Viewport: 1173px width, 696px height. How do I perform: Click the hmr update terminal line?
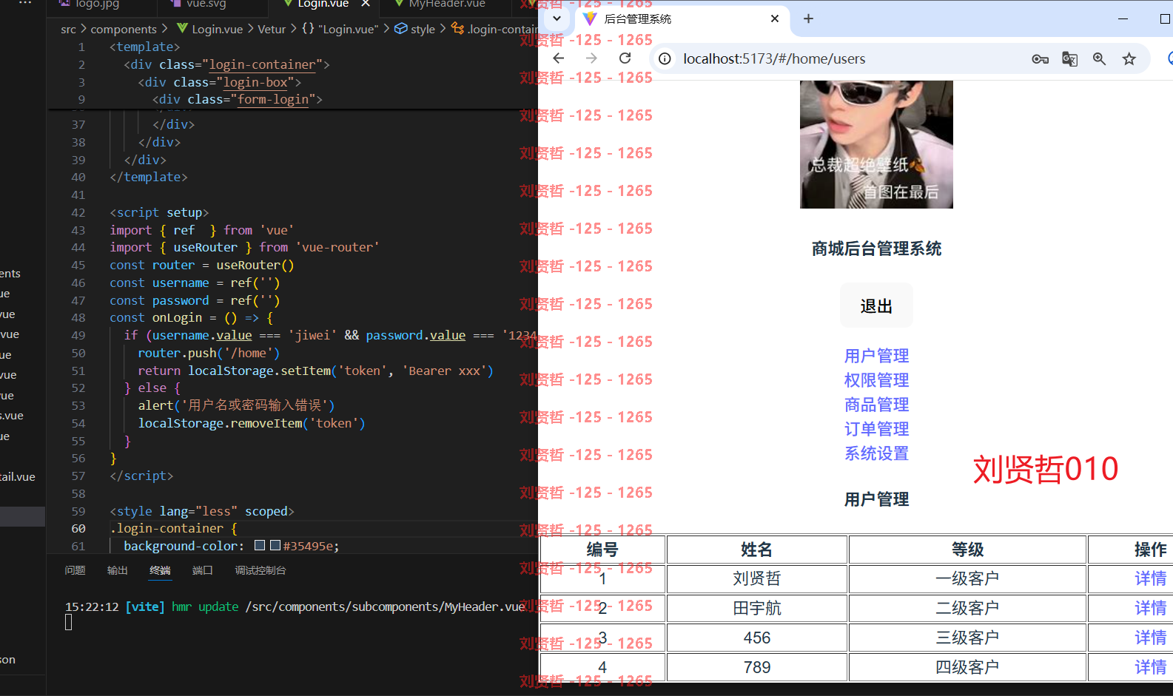[x=295, y=607]
